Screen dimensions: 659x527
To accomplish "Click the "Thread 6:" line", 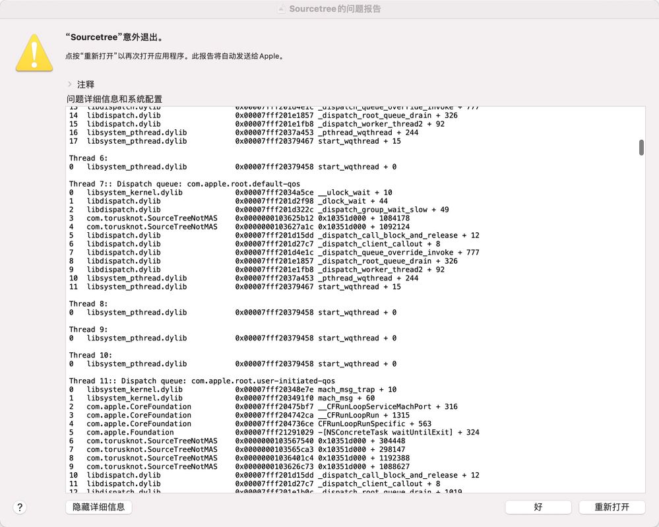I will 88,158.
